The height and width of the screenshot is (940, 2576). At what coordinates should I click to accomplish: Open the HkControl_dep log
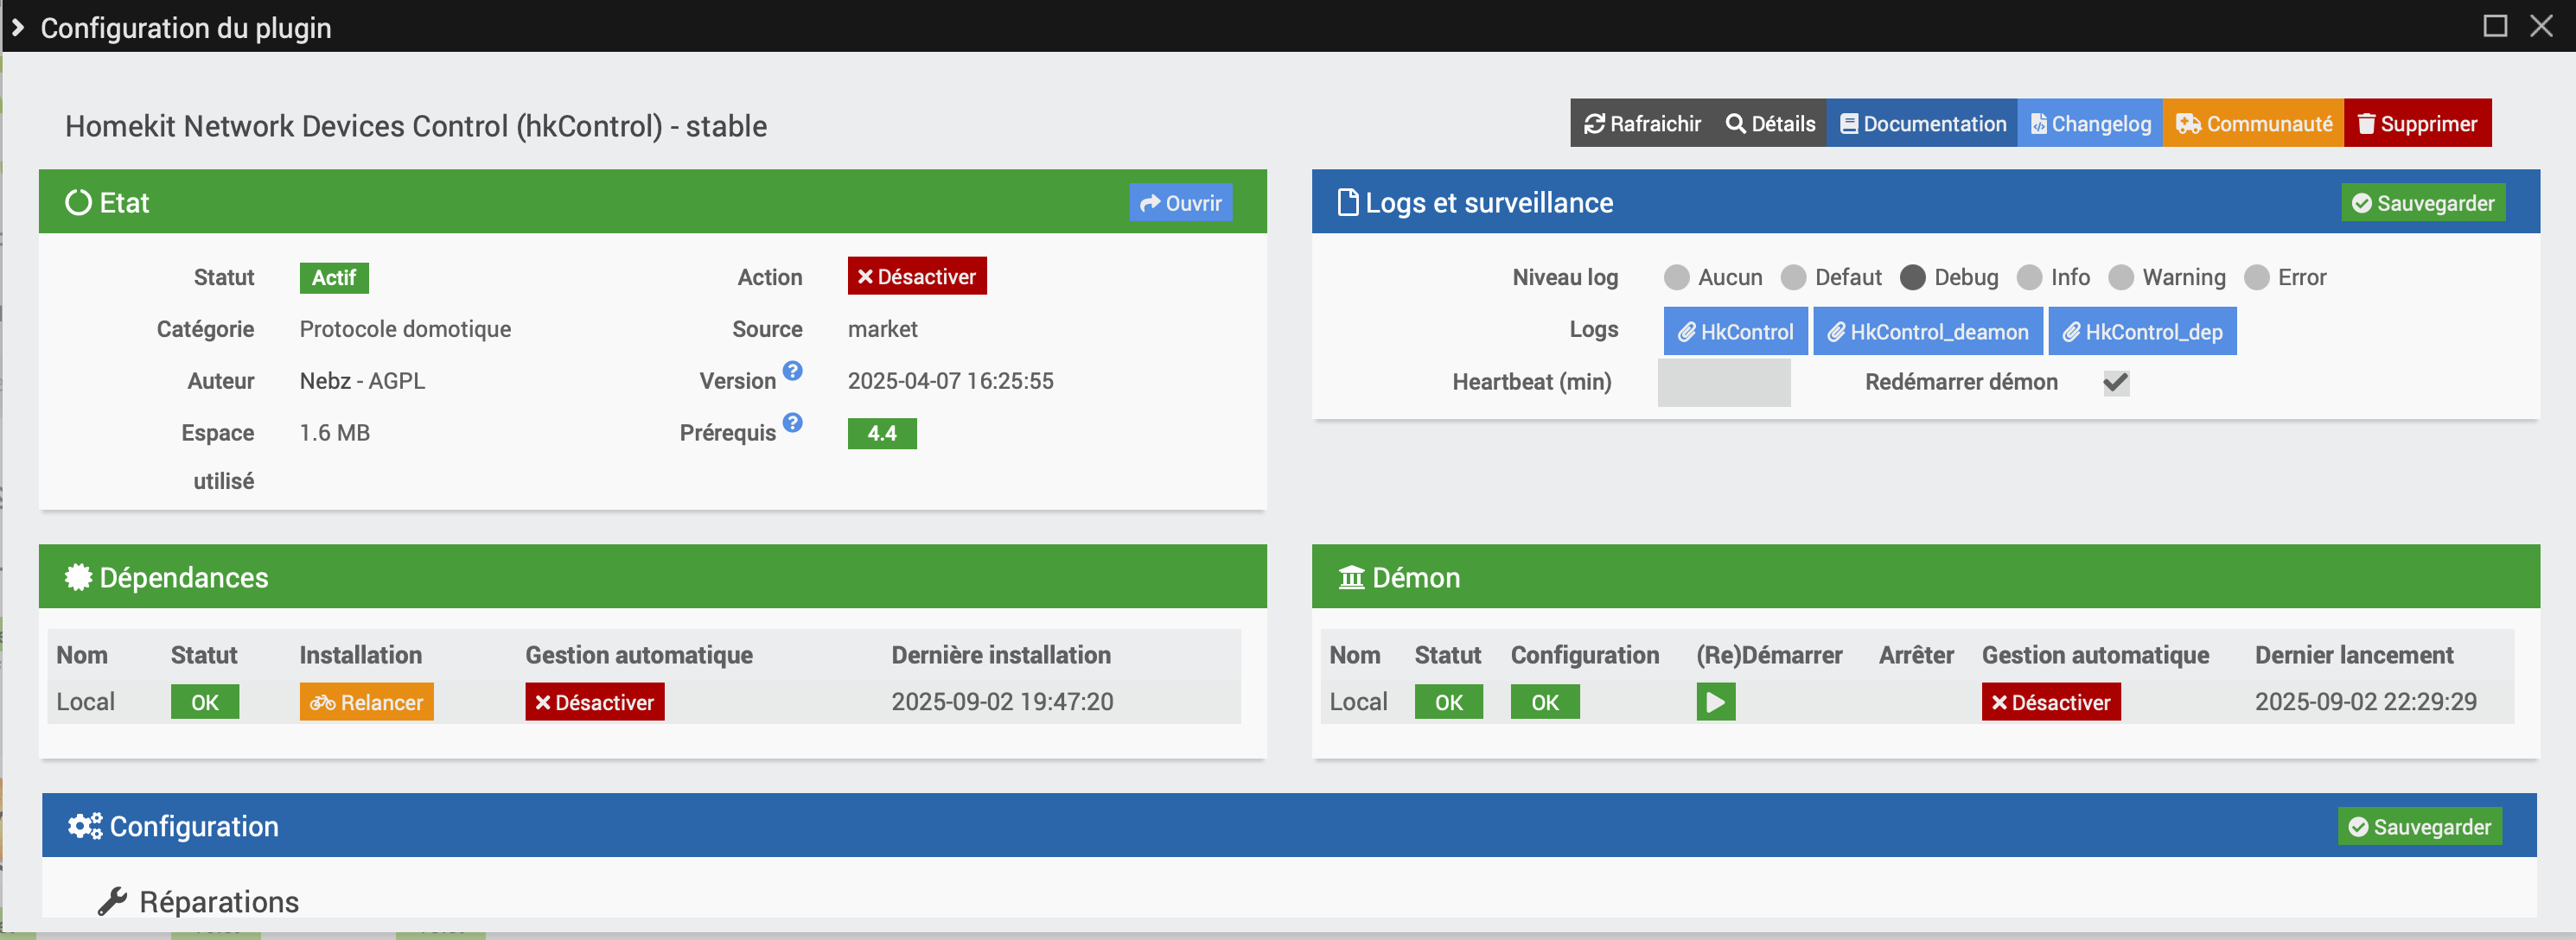point(2142,332)
